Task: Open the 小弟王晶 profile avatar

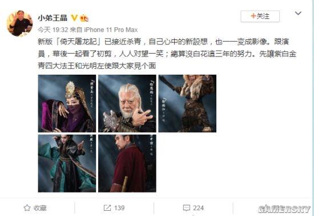Action: (x=19, y=23)
